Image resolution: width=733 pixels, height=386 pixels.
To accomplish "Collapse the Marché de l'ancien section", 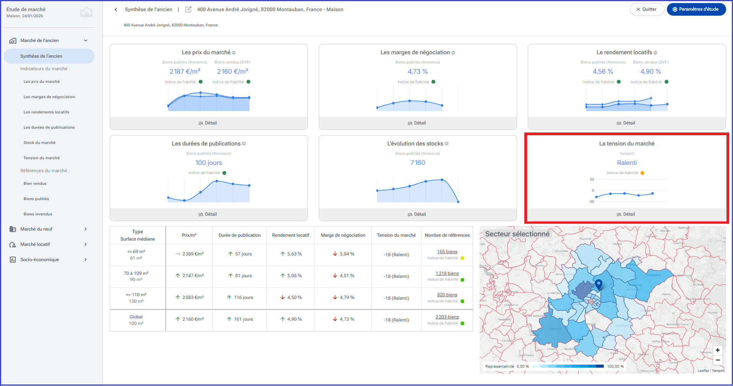I will pyautogui.click(x=86, y=40).
